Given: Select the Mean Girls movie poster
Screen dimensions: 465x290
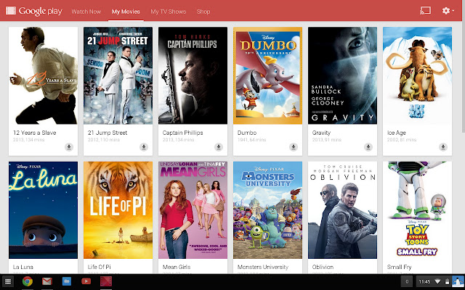Looking at the screenshot, I should 193,210.
